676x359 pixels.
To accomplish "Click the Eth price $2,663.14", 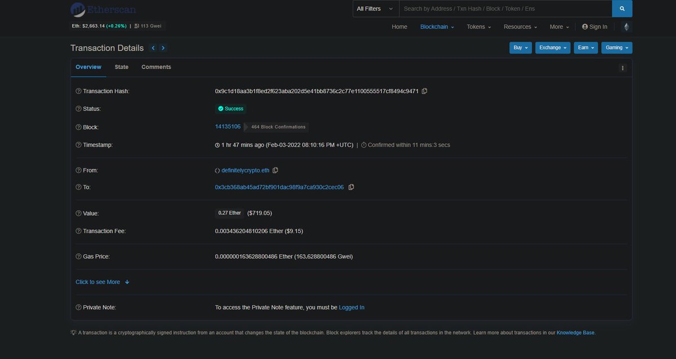I will 100,26.
